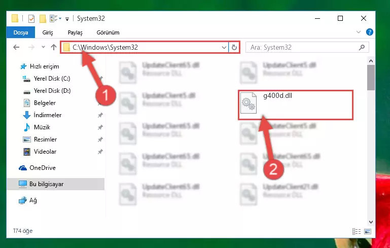Screen dimensions: 390x248
Task: Click the pin icon beside Videolar
Action: (100, 152)
